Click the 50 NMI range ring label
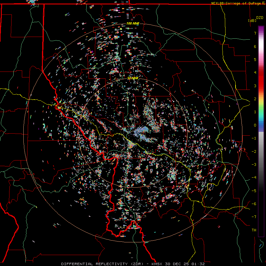Viewport: 266px width, 266px height. tap(133, 78)
